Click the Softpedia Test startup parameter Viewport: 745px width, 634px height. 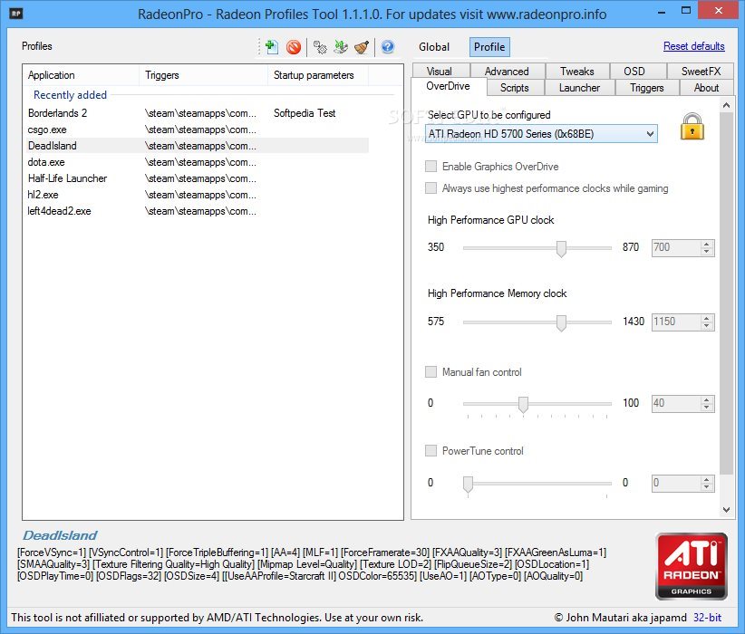point(305,113)
